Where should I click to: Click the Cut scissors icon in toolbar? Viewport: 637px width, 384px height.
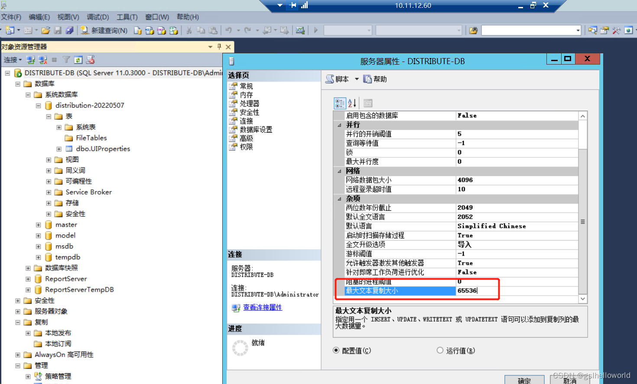click(189, 30)
